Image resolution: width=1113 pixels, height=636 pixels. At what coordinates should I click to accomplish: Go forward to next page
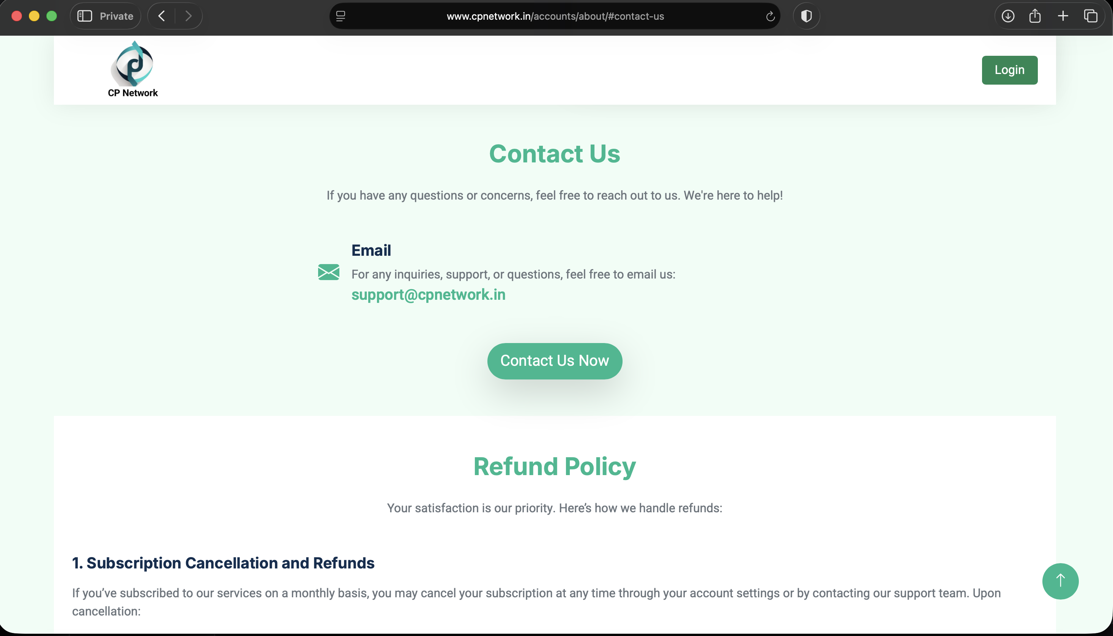[188, 16]
